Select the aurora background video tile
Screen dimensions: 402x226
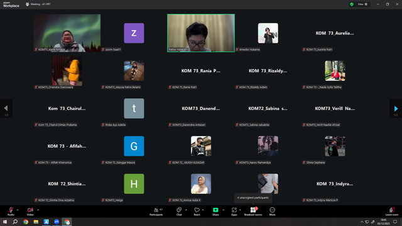67,33
